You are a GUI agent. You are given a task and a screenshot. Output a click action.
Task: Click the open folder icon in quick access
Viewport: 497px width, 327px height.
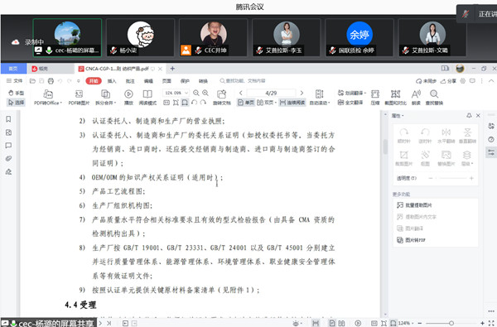(x=32, y=81)
